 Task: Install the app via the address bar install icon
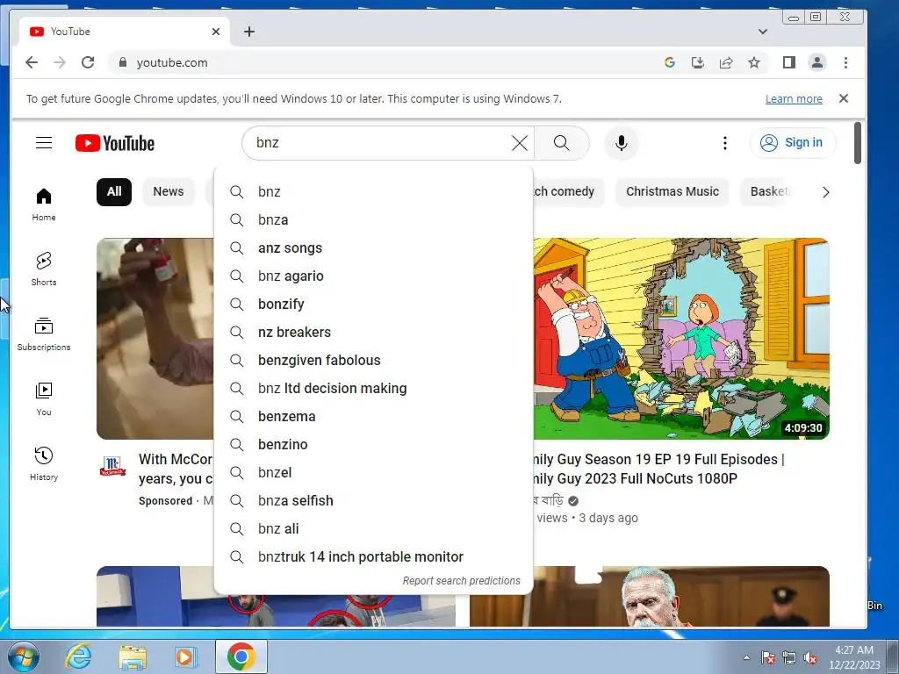[x=698, y=62]
